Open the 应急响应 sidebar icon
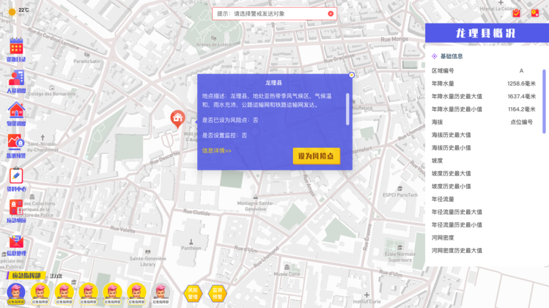Image resolution: width=549 pixels, height=308 pixels. point(16,208)
